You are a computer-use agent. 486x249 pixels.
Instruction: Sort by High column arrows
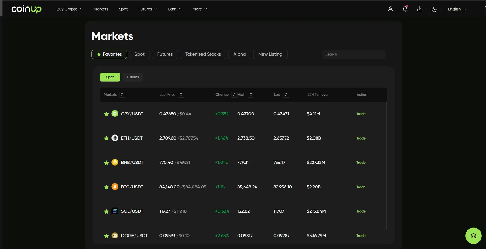(251, 95)
